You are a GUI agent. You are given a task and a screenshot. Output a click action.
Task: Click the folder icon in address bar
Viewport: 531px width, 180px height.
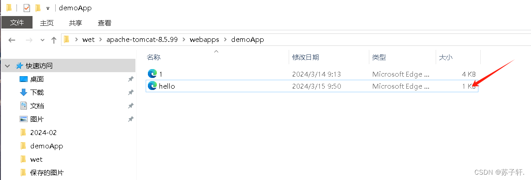(x=67, y=39)
